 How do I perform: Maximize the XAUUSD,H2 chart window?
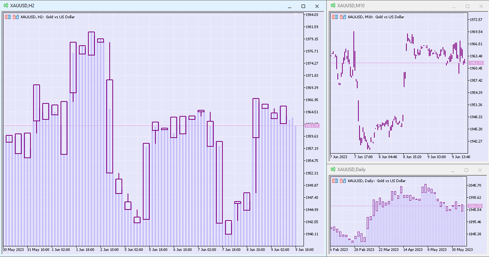click(304, 6)
